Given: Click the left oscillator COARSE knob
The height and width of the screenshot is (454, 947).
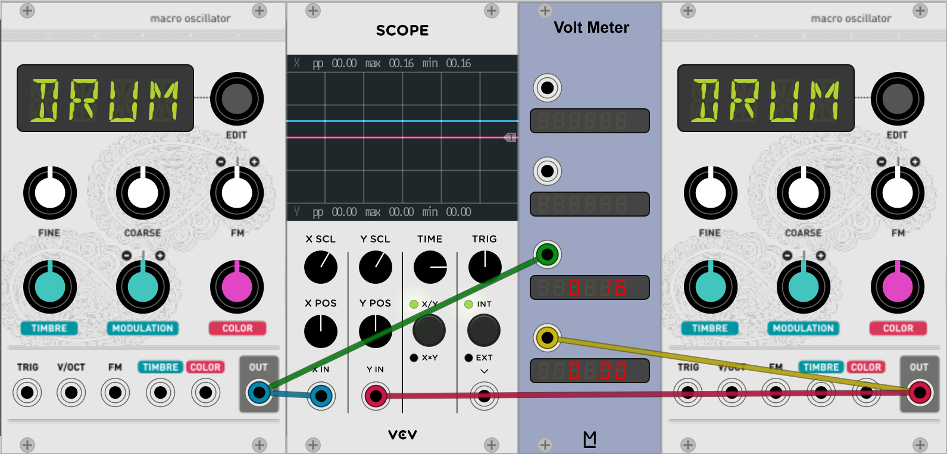Looking at the screenshot, I should click(x=143, y=193).
